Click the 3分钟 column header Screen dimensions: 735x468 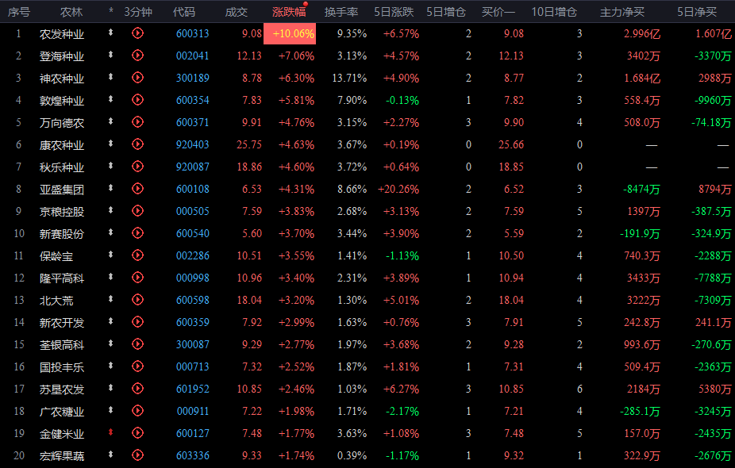tap(137, 12)
